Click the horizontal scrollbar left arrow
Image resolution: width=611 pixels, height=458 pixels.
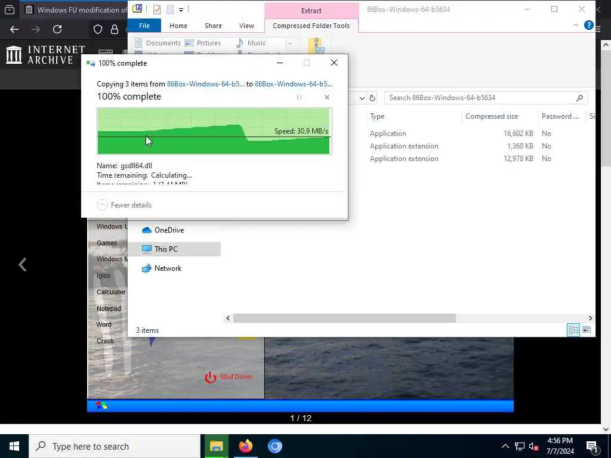coord(228,318)
